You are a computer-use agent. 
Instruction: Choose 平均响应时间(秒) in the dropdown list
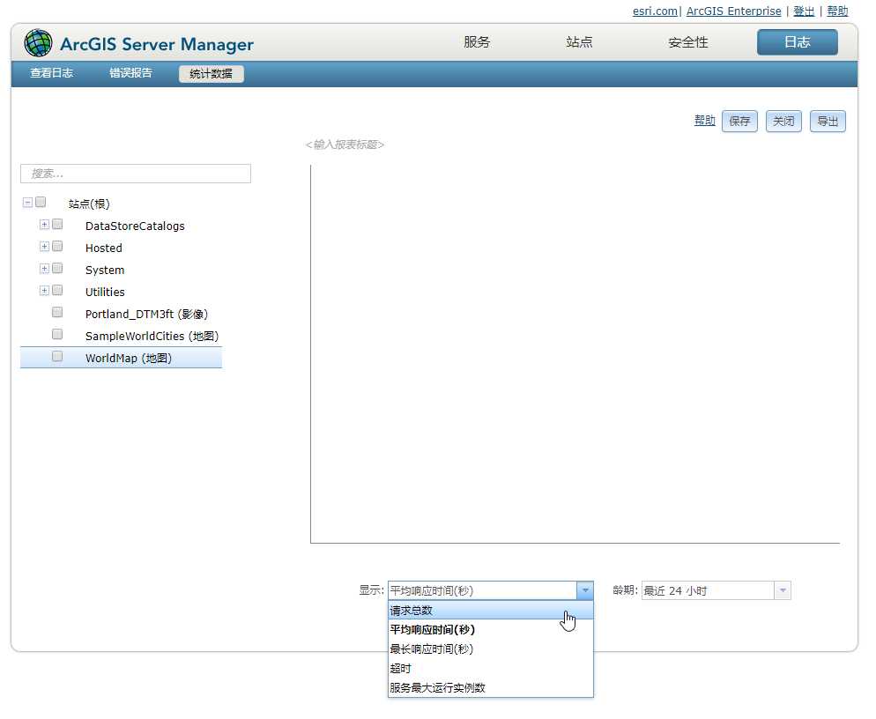[x=491, y=630]
